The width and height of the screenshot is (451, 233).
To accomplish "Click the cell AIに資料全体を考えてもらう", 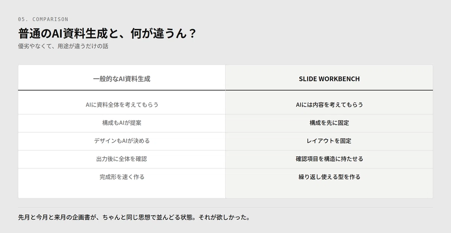I will pos(122,105).
